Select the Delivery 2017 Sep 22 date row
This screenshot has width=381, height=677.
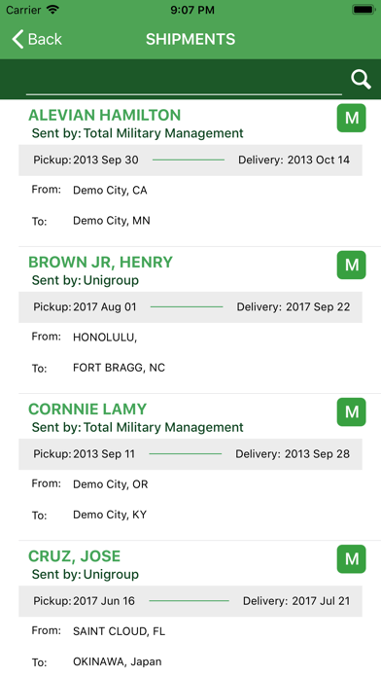click(x=190, y=307)
